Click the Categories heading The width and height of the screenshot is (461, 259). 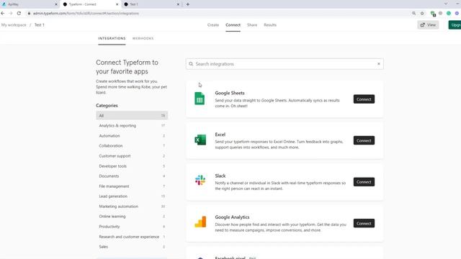(x=107, y=106)
